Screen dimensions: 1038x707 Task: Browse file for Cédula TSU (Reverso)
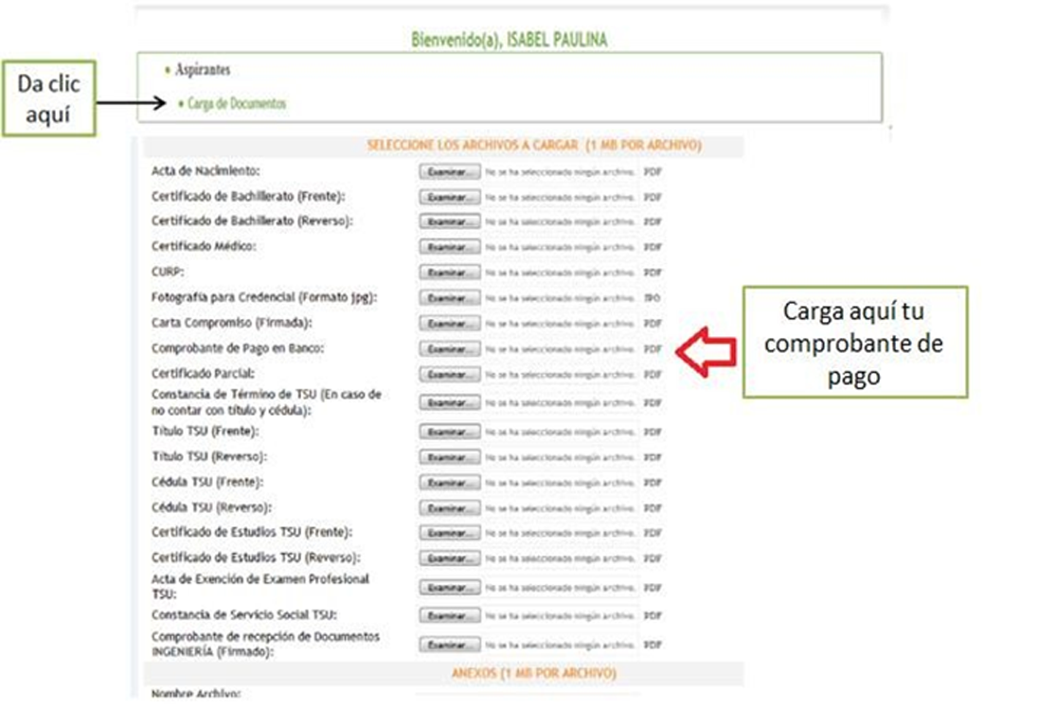click(x=449, y=508)
